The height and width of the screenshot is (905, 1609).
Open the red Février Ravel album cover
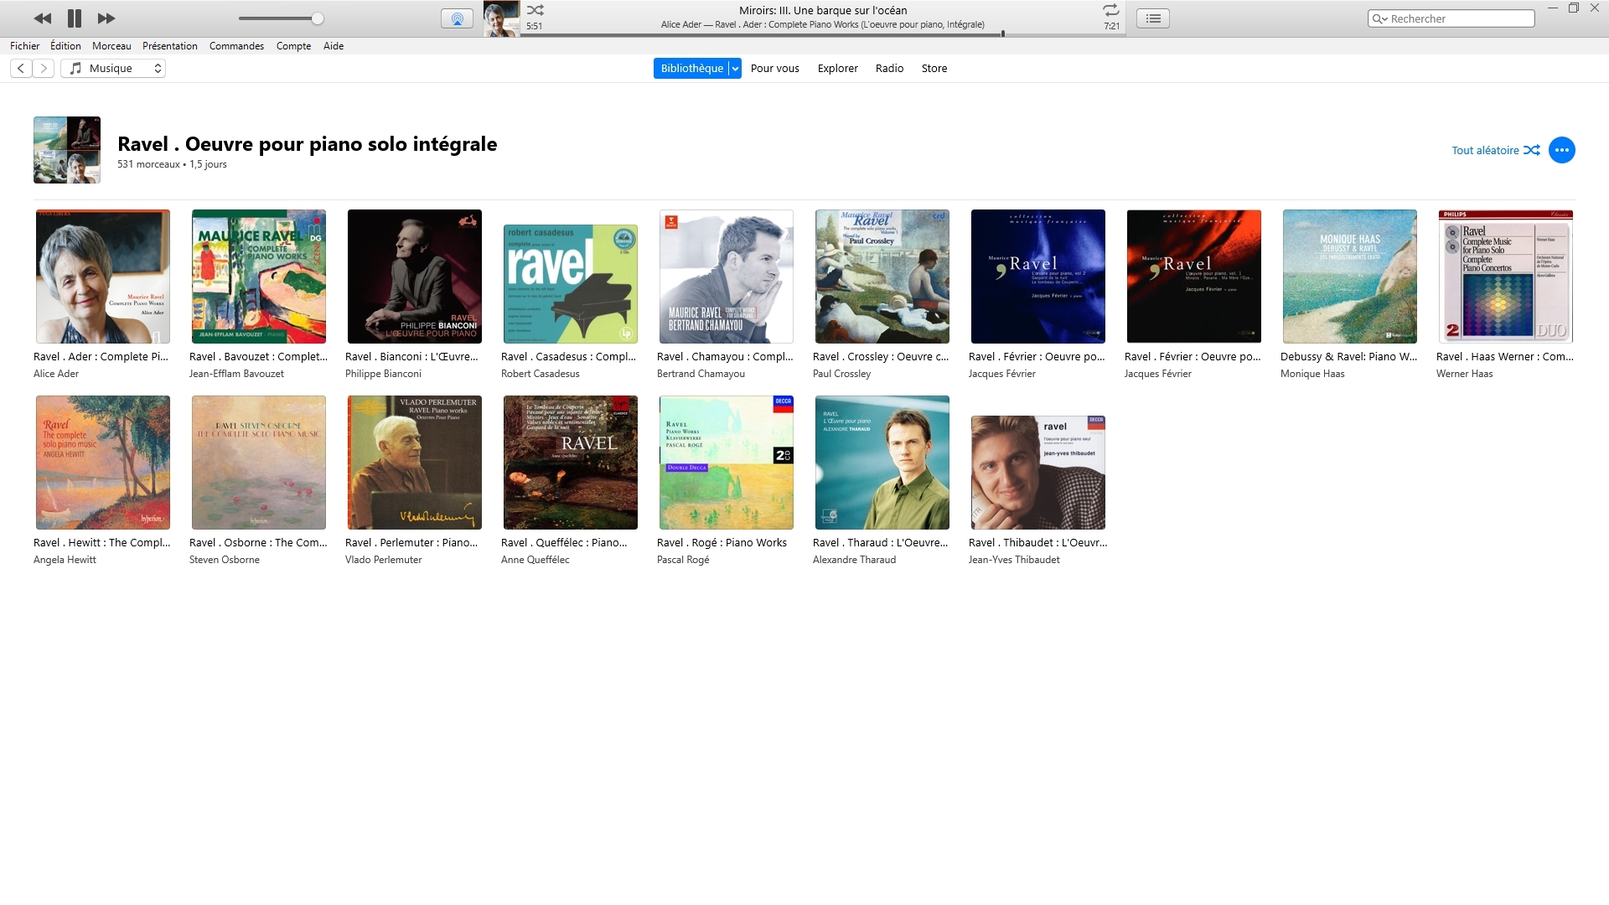(x=1194, y=277)
